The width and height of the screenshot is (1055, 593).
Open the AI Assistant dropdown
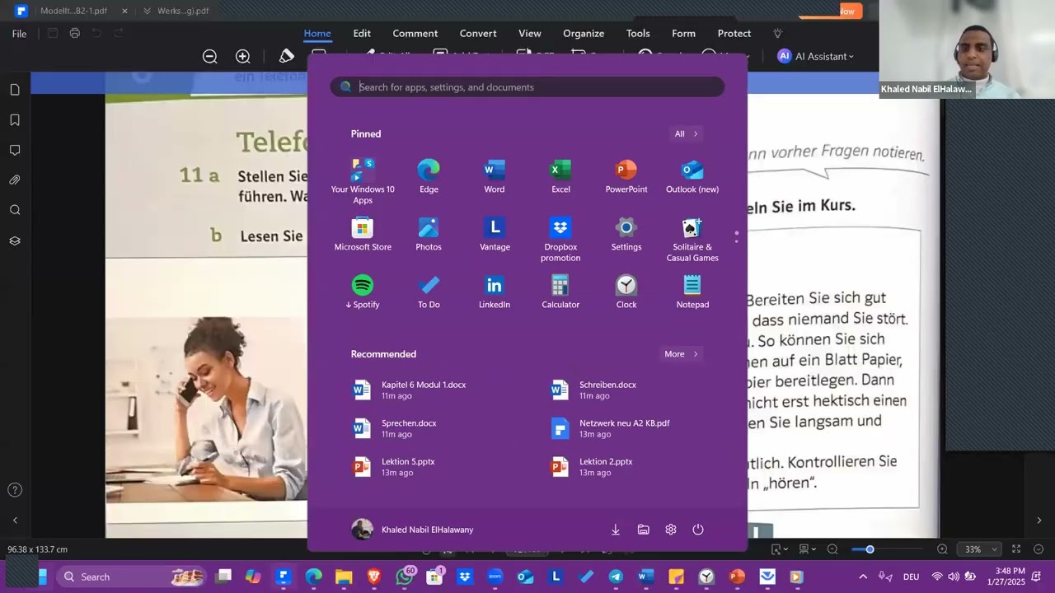[x=816, y=56]
